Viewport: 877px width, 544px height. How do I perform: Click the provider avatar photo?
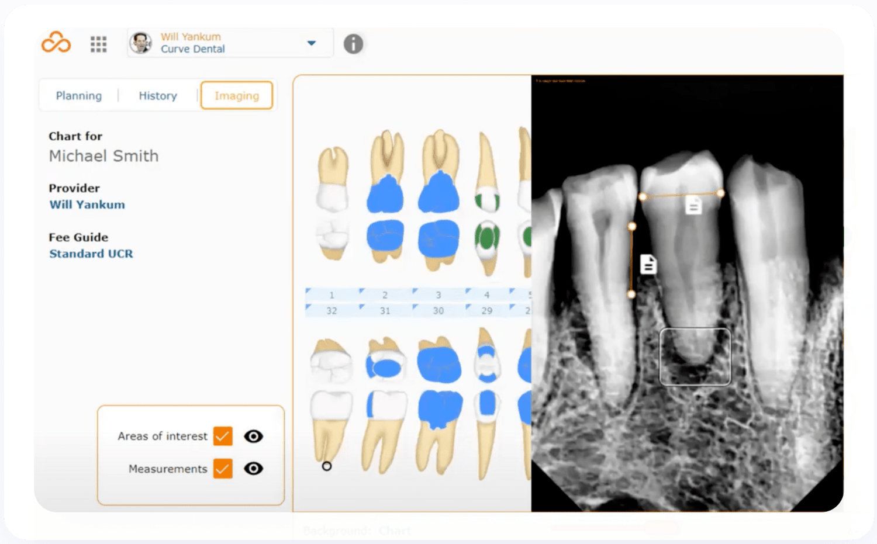141,43
